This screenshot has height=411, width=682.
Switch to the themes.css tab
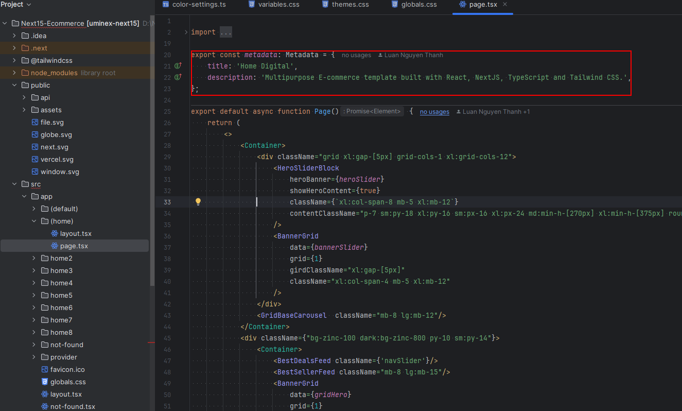tap(350, 4)
